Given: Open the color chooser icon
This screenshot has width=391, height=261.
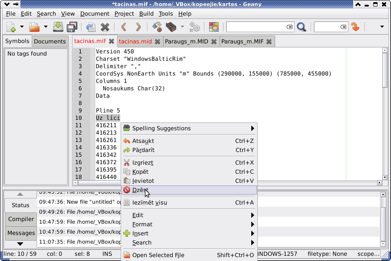Looking at the screenshot, I should 214,27.
